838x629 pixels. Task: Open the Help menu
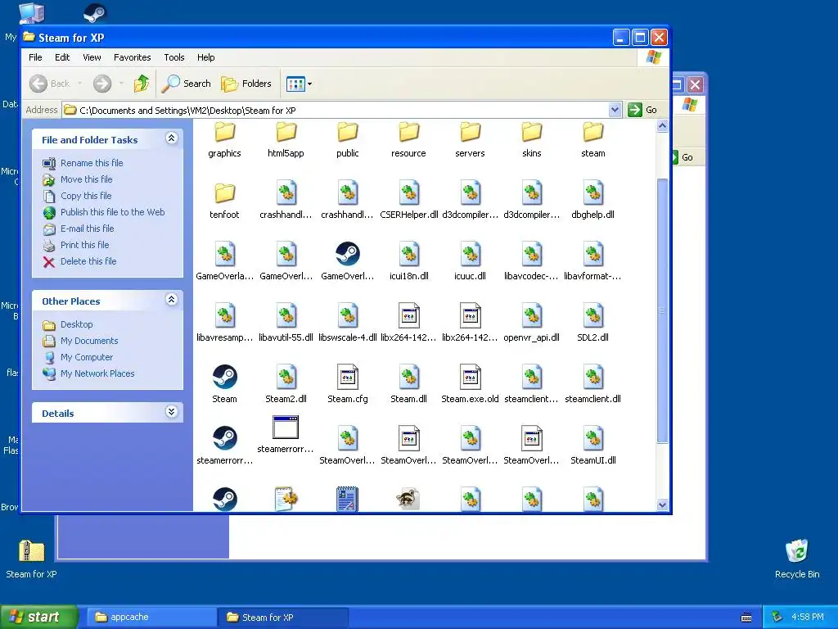click(x=205, y=57)
